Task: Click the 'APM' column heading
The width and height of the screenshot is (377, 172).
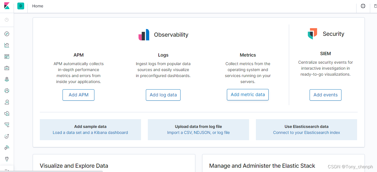Action: (78, 55)
